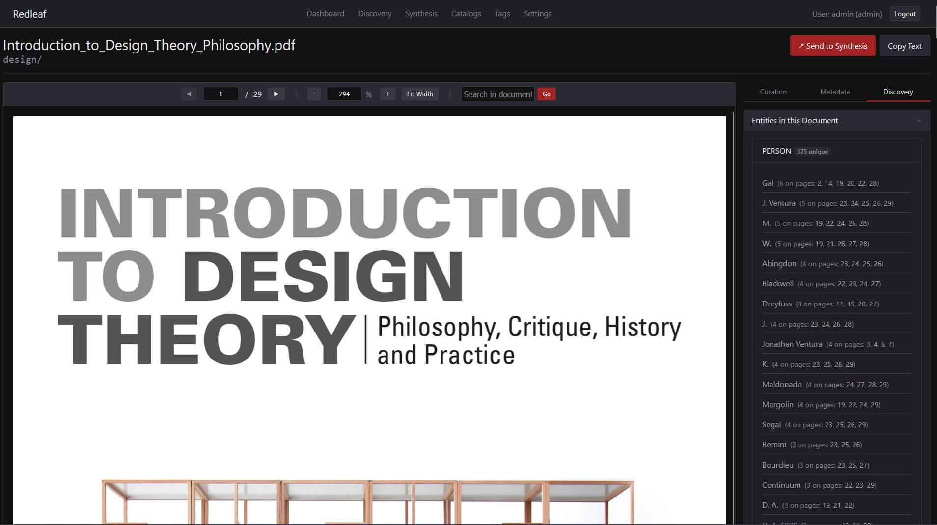Click the zoom percentage field

pos(344,94)
